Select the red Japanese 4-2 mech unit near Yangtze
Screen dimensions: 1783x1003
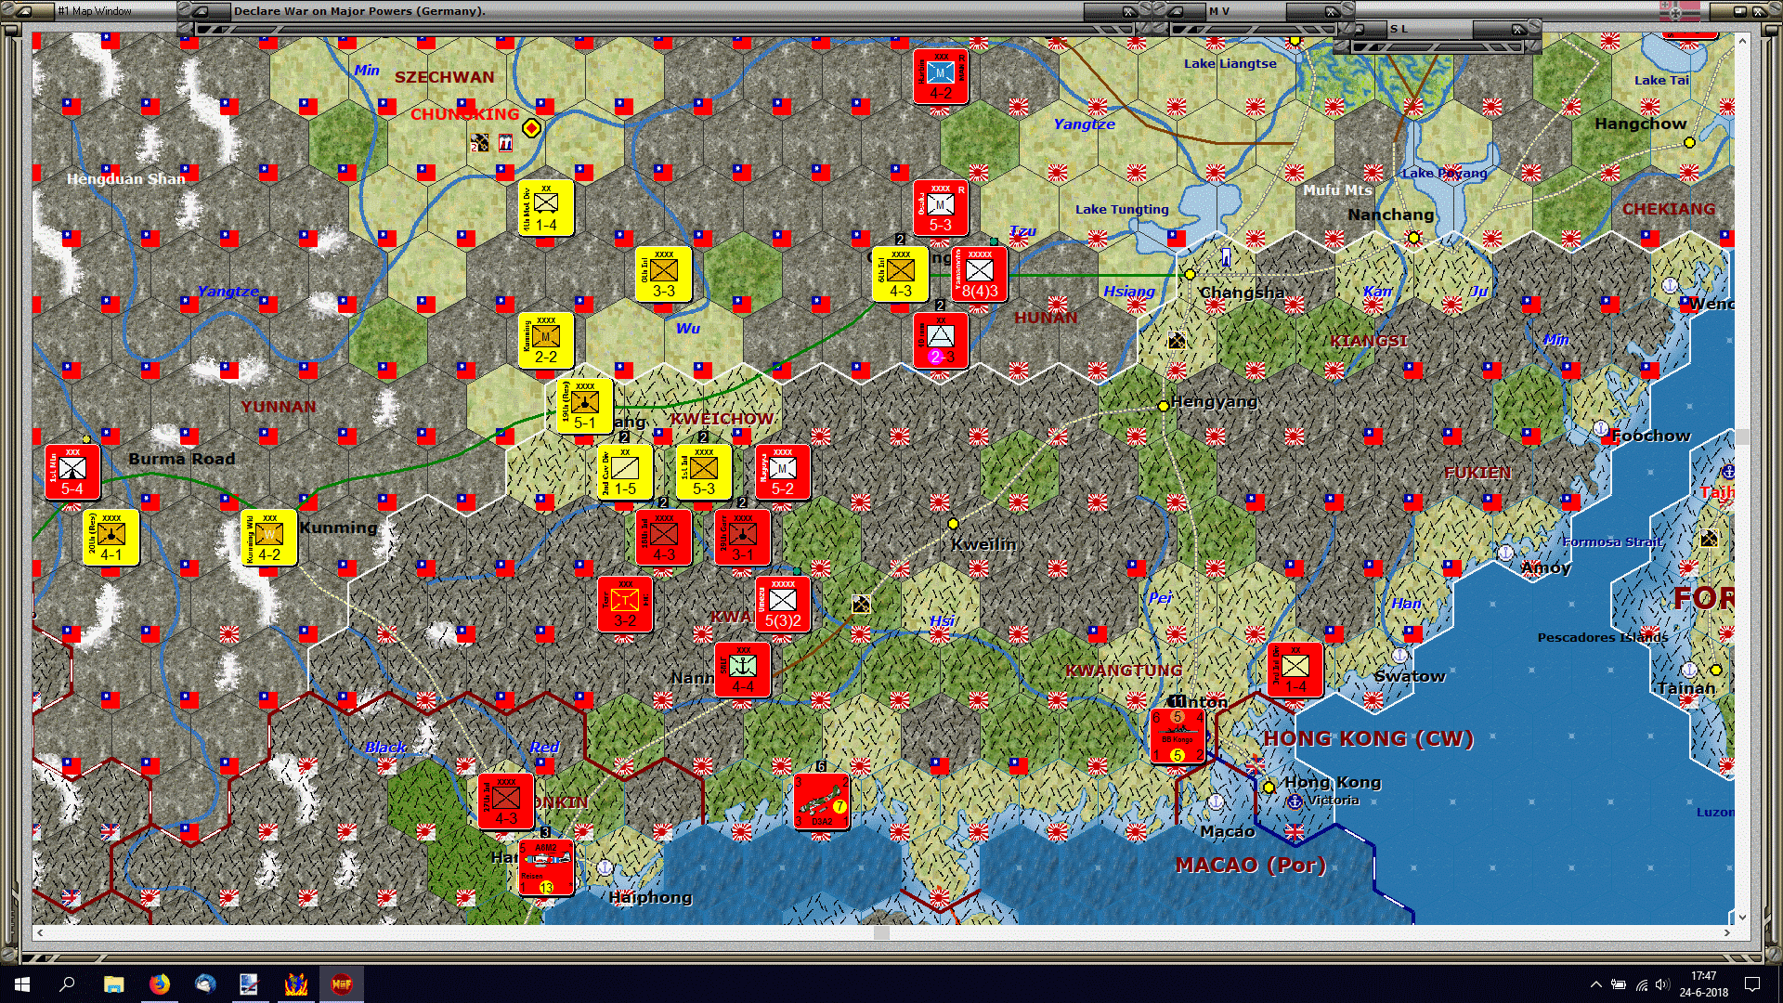point(941,76)
